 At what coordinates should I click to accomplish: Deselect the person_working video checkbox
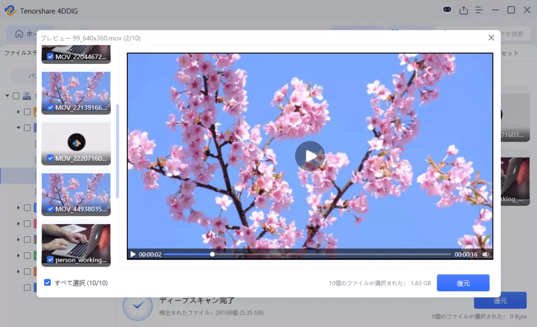coord(50,260)
